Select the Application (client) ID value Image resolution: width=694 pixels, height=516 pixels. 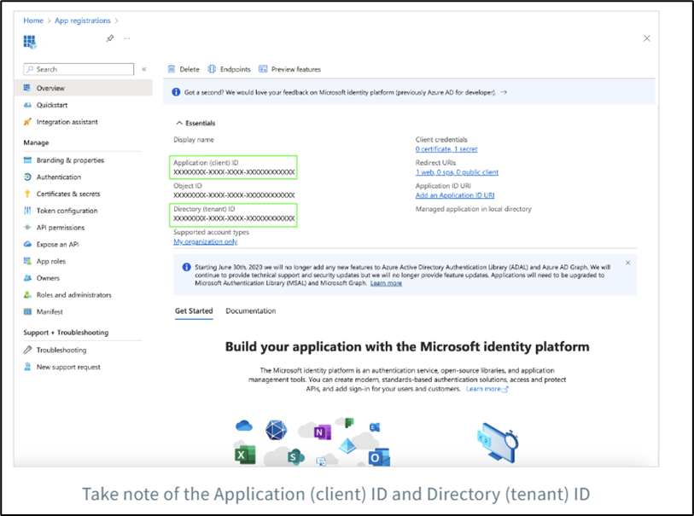pyautogui.click(x=234, y=172)
